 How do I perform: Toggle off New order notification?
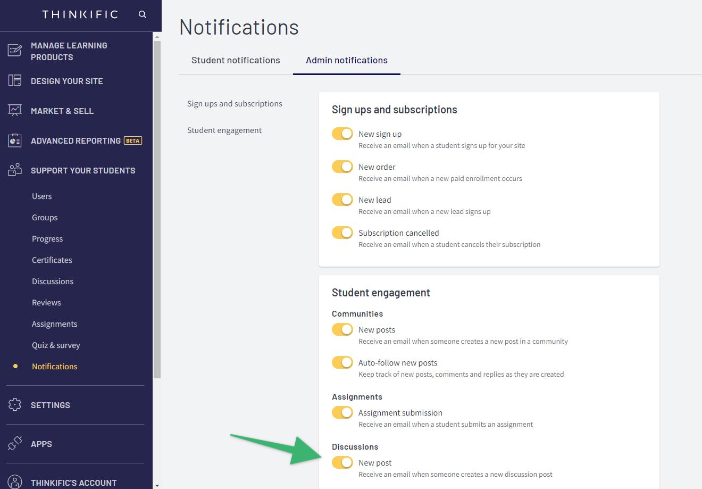click(342, 167)
